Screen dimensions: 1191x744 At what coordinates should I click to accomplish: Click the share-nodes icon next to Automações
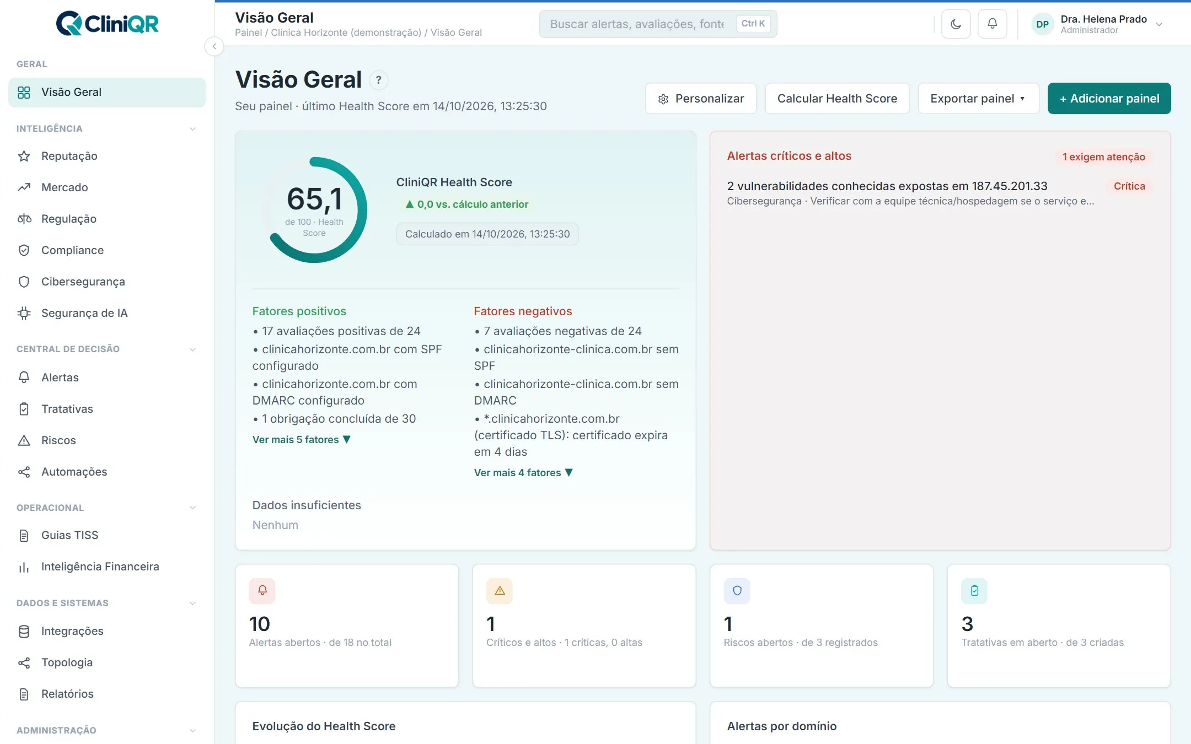[24, 472]
